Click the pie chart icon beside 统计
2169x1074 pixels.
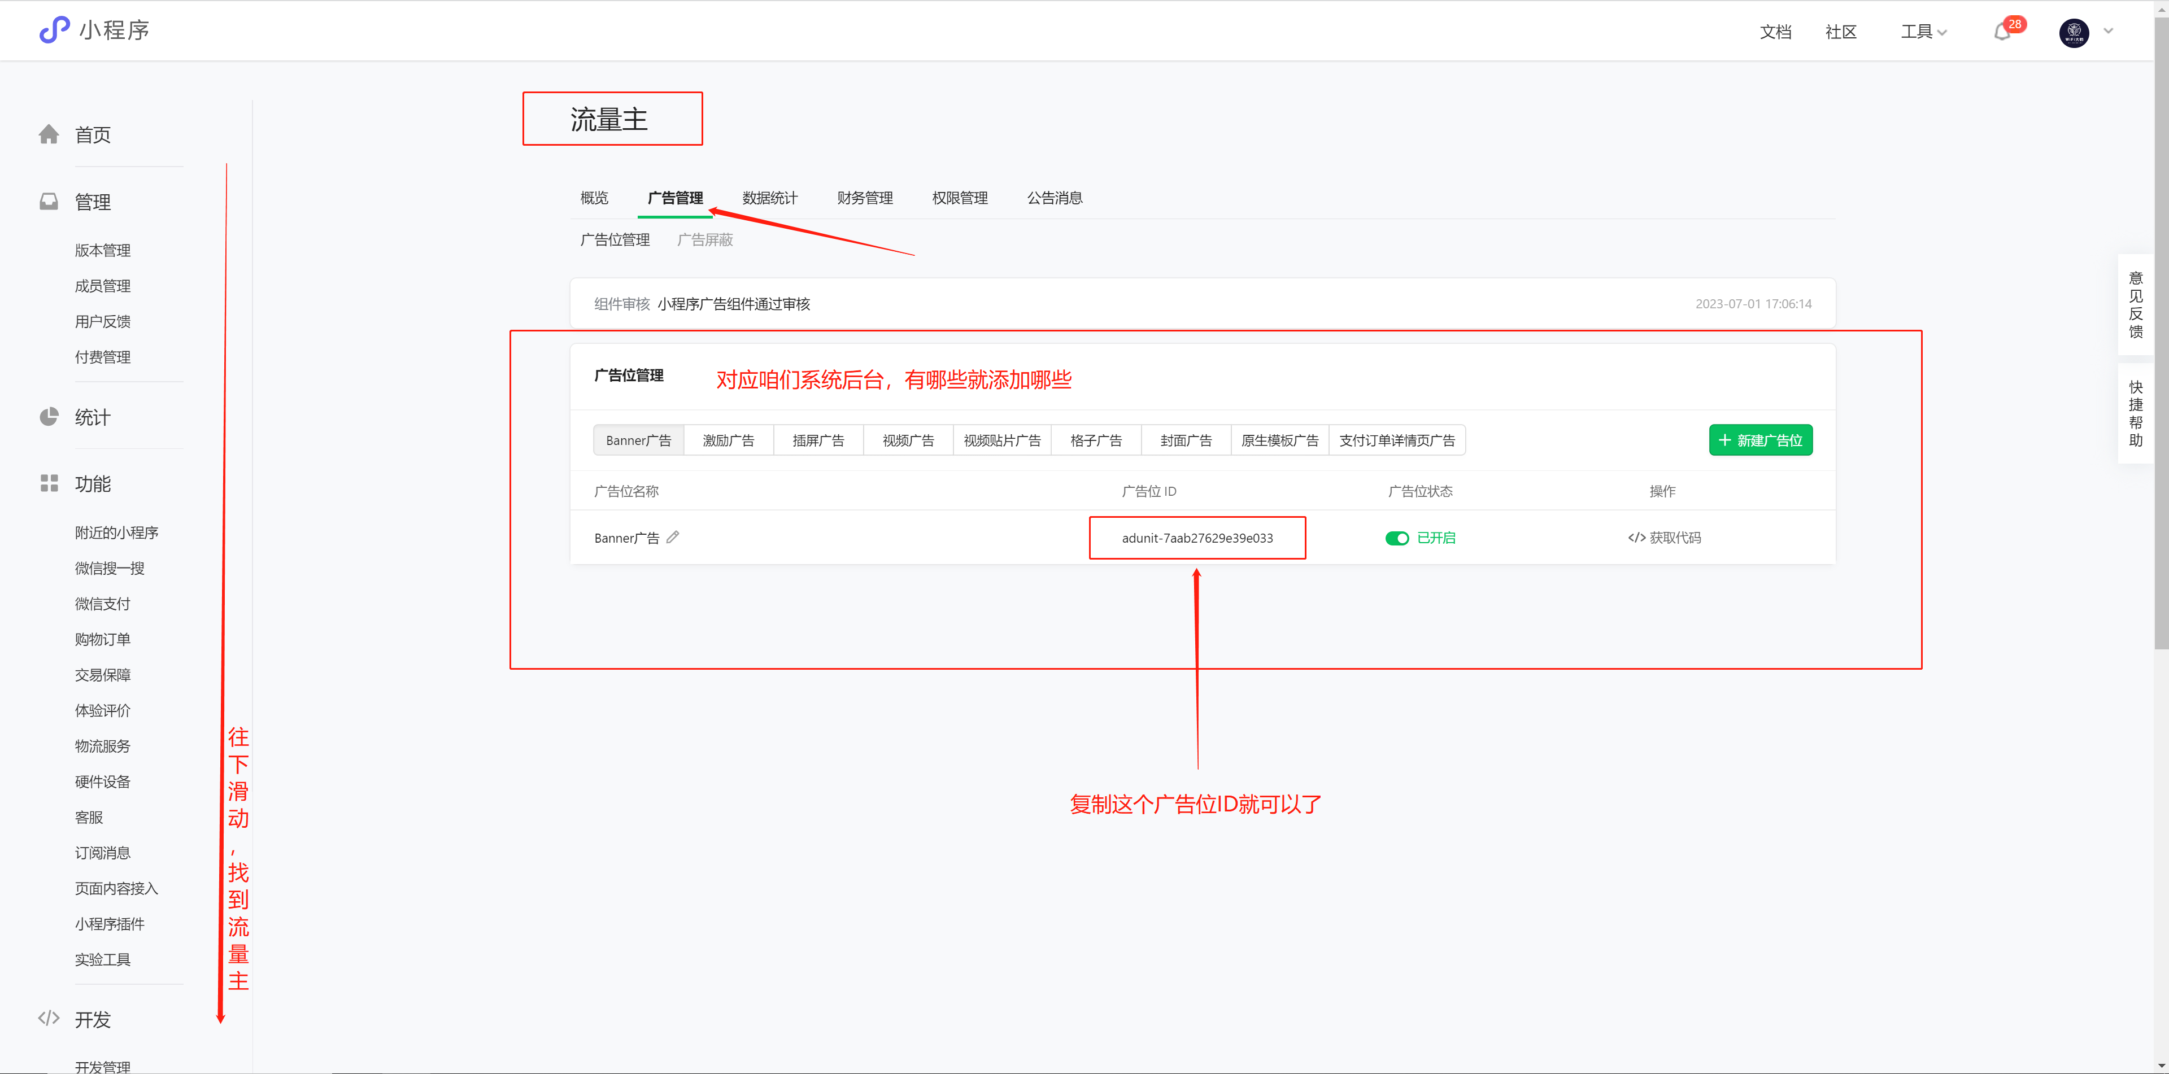point(49,417)
